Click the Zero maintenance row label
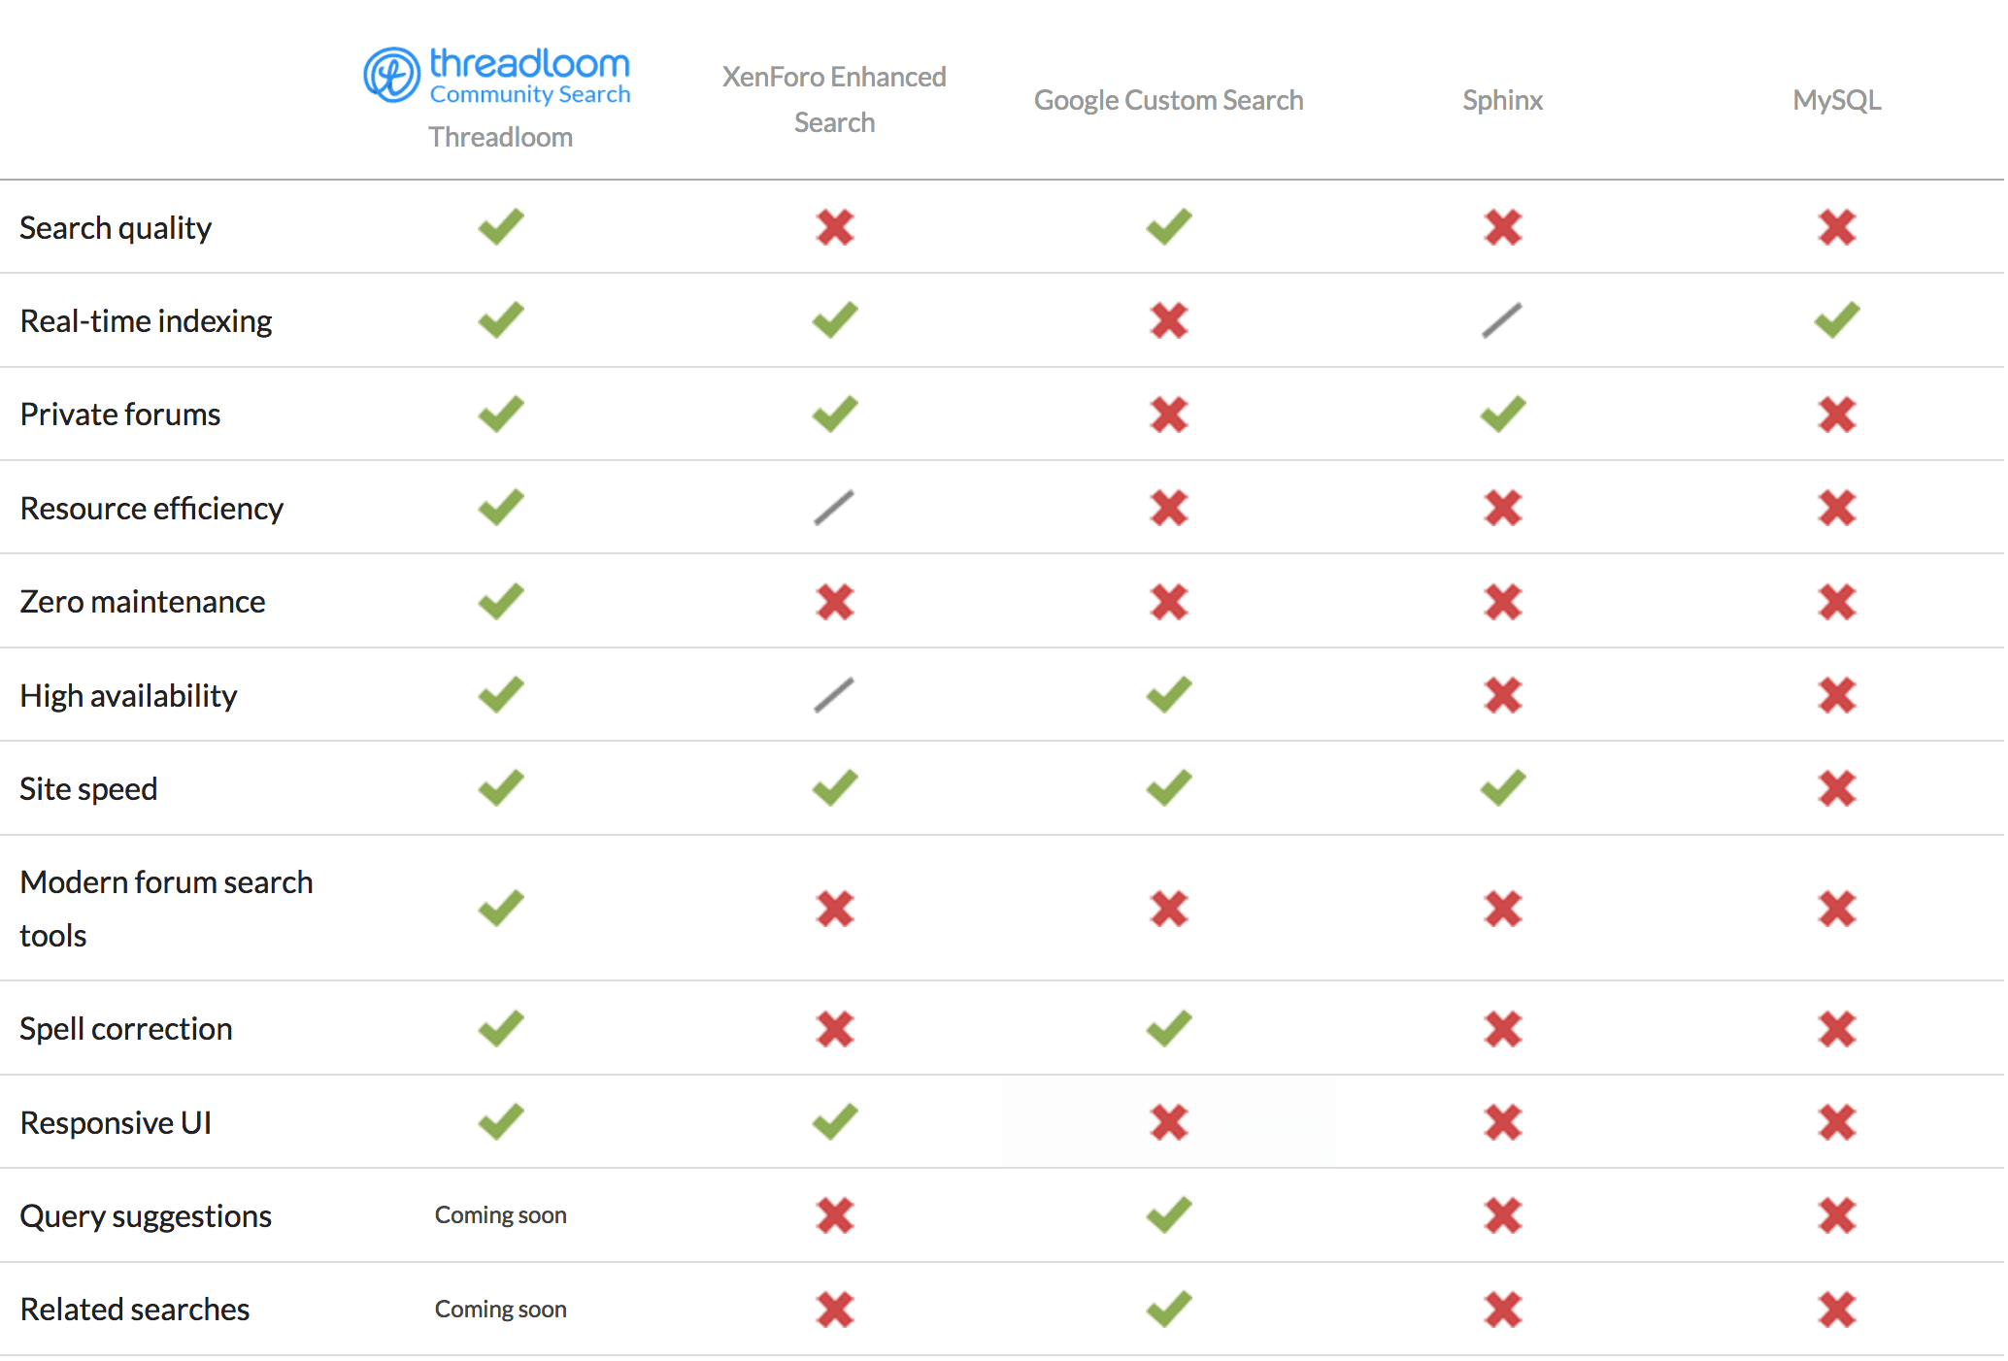 click(x=143, y=602)
